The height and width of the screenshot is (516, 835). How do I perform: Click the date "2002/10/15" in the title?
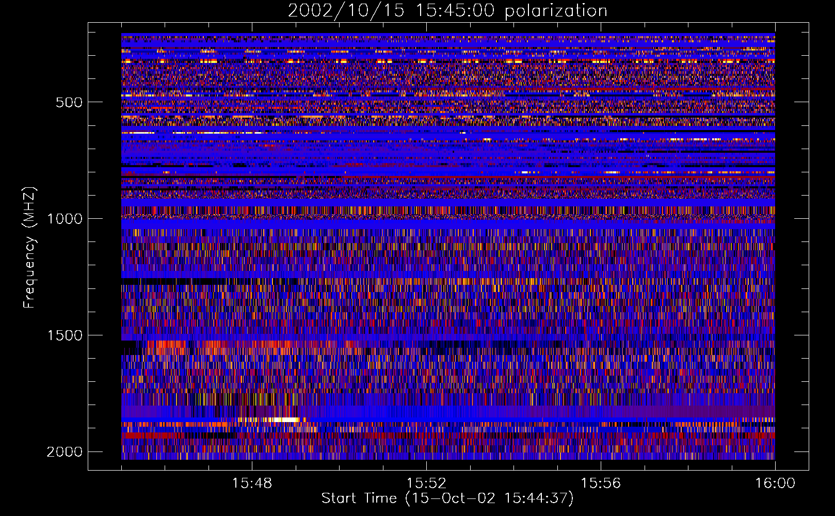(x=346, y=11)
